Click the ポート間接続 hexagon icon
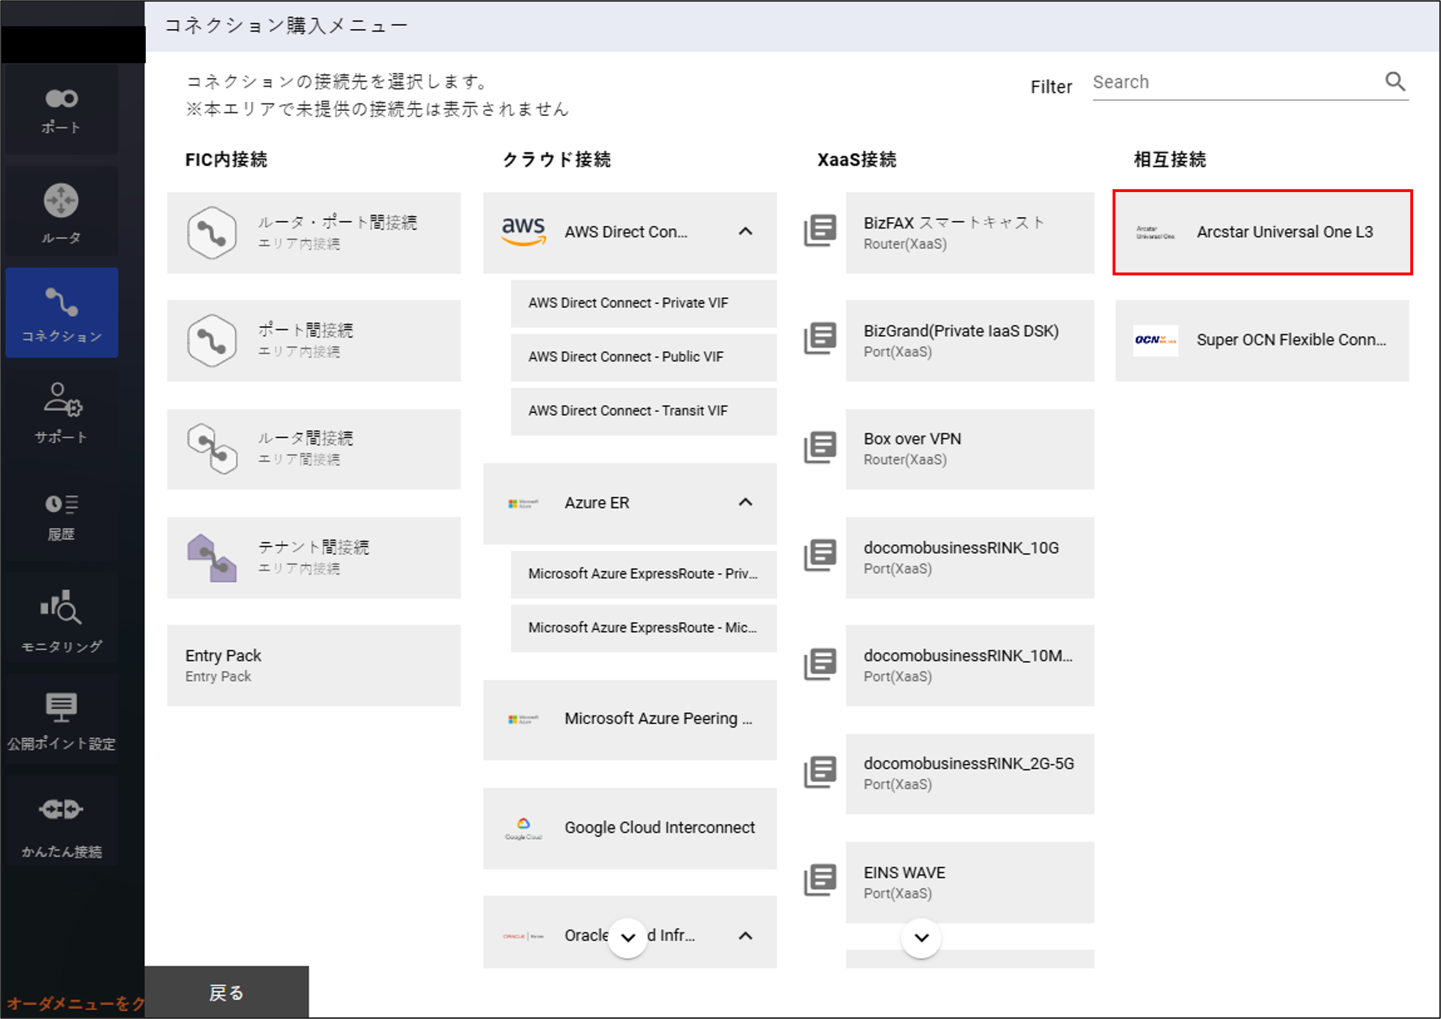Screen dimensions: 1441x1019 (x=212, y=341)
